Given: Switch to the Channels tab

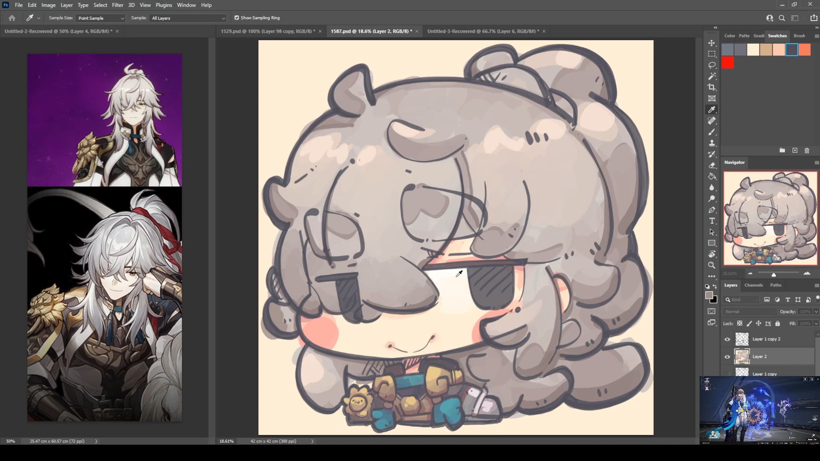Looking at the screenshot, I should pos(753,285).
